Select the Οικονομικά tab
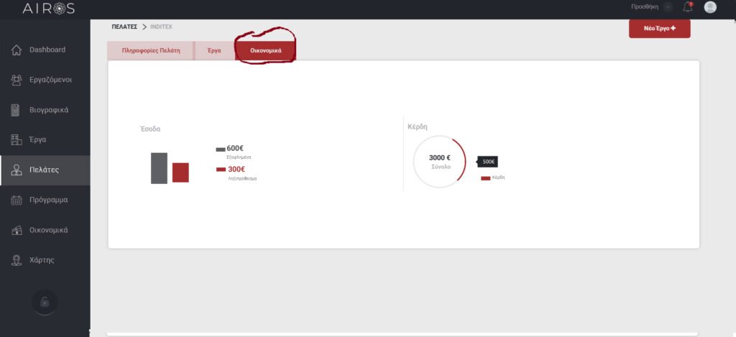The height and width of the screenshot is (337, 736). pos(265,51)
